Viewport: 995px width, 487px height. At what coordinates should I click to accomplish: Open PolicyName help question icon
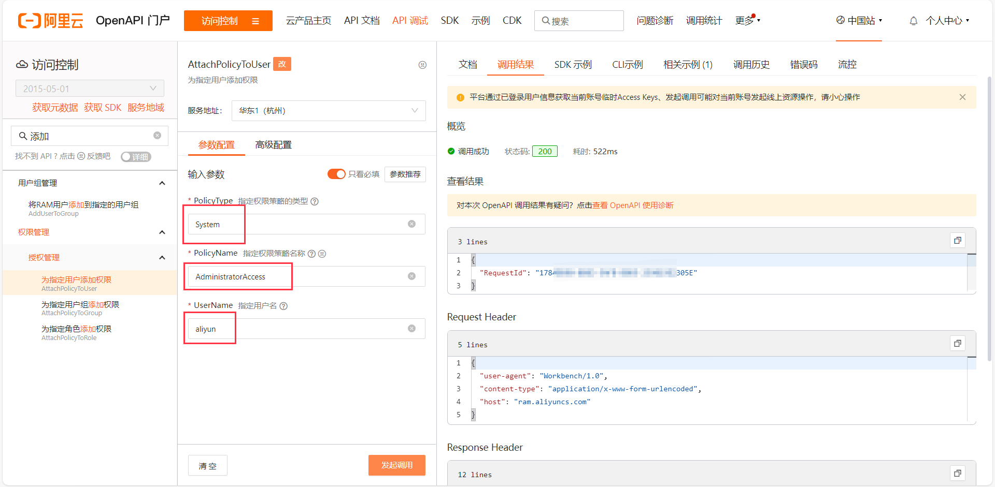coord(311,254)
